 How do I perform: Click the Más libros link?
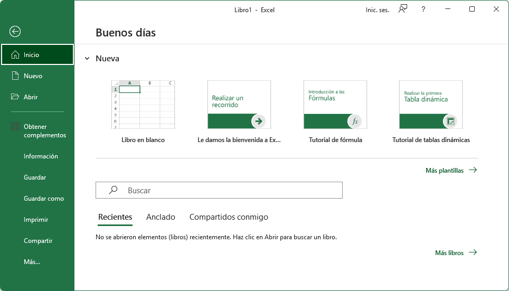pyautogui.click(x=456, y=252)
